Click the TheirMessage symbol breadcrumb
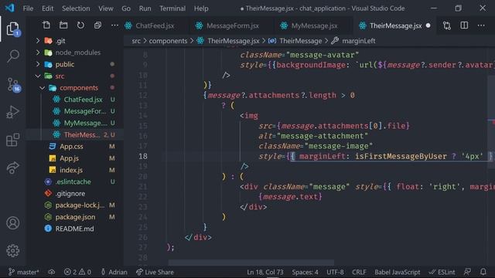Image resolution: width=495 pixels, height=278 pixels. point(300,41)
